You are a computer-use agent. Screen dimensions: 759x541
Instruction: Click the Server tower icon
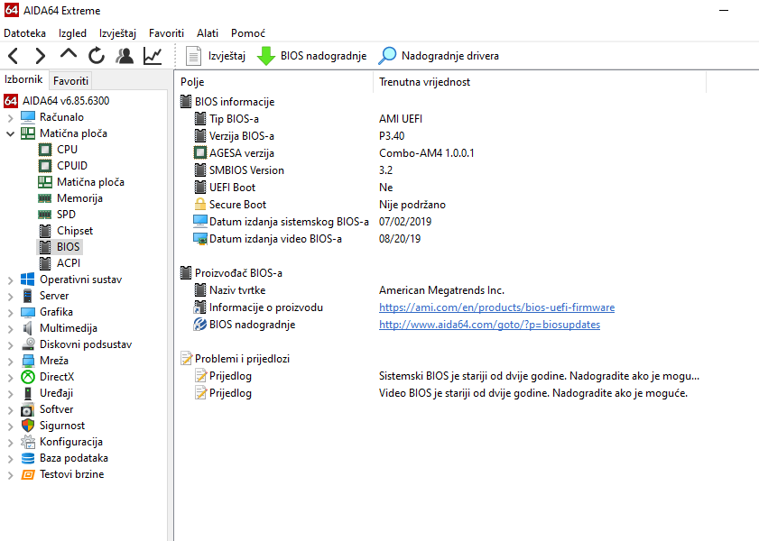(x=28, y=296)
